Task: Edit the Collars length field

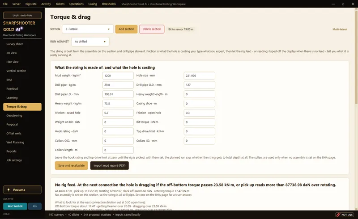Action: (x=118, y=150)
